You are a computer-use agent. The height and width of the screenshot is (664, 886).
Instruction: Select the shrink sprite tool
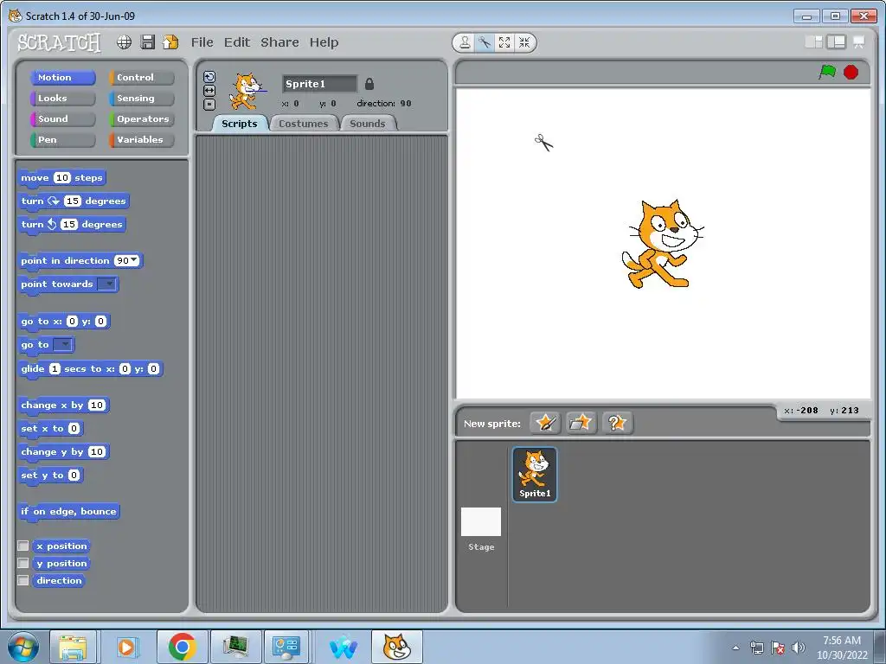click(x=524, y=43)
